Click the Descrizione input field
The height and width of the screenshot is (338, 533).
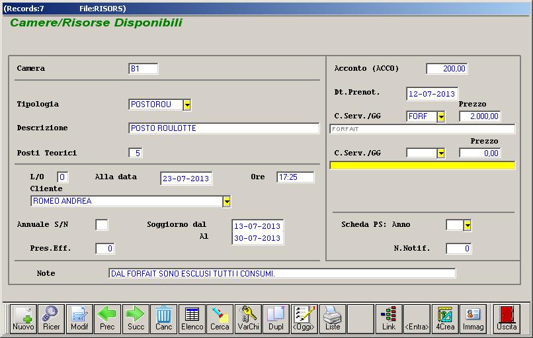[224, 128]
